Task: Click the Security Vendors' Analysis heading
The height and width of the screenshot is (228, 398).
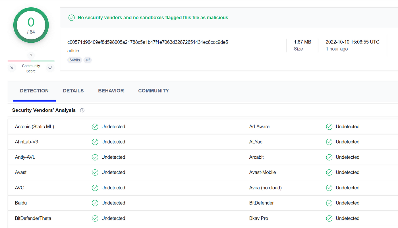Action: click(44, 110)
